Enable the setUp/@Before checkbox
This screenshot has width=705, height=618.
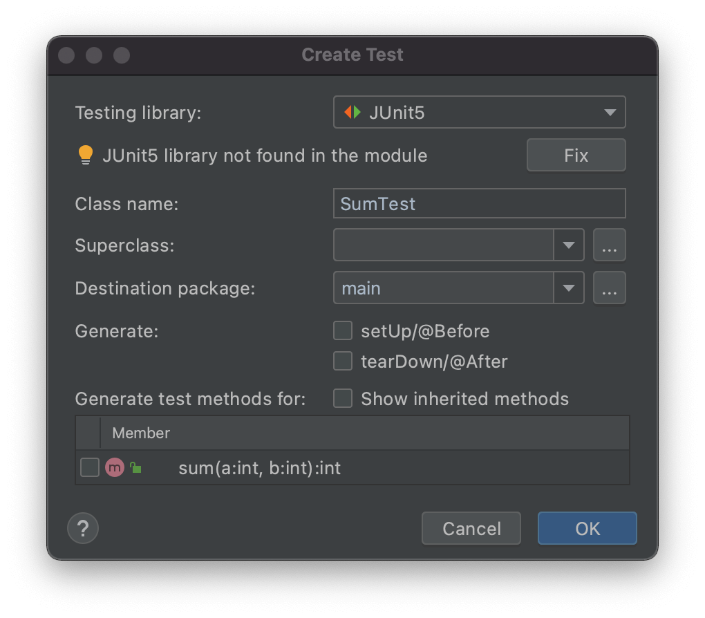click(343, 330)
